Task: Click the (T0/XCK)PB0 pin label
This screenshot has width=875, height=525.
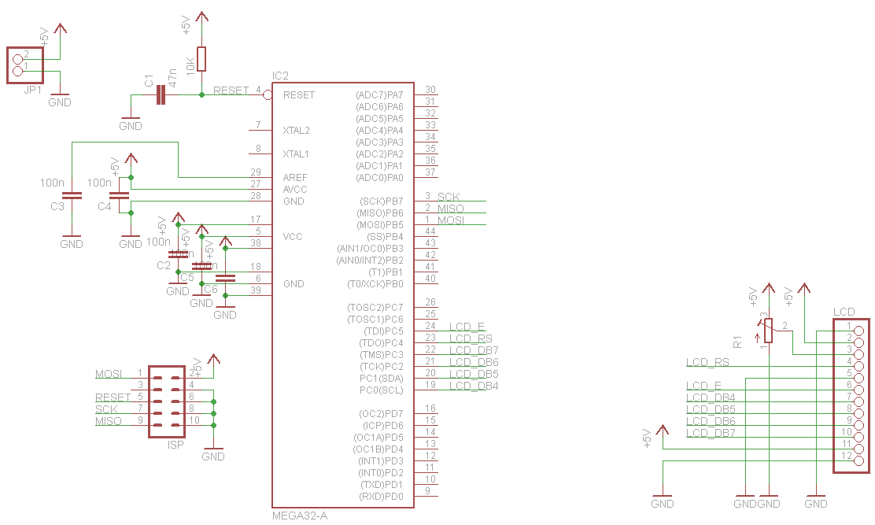Action: pos(375,284)
